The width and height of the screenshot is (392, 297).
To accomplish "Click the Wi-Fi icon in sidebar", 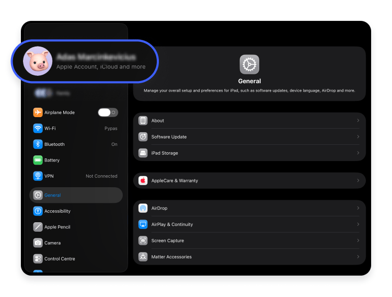I will 38,128.
